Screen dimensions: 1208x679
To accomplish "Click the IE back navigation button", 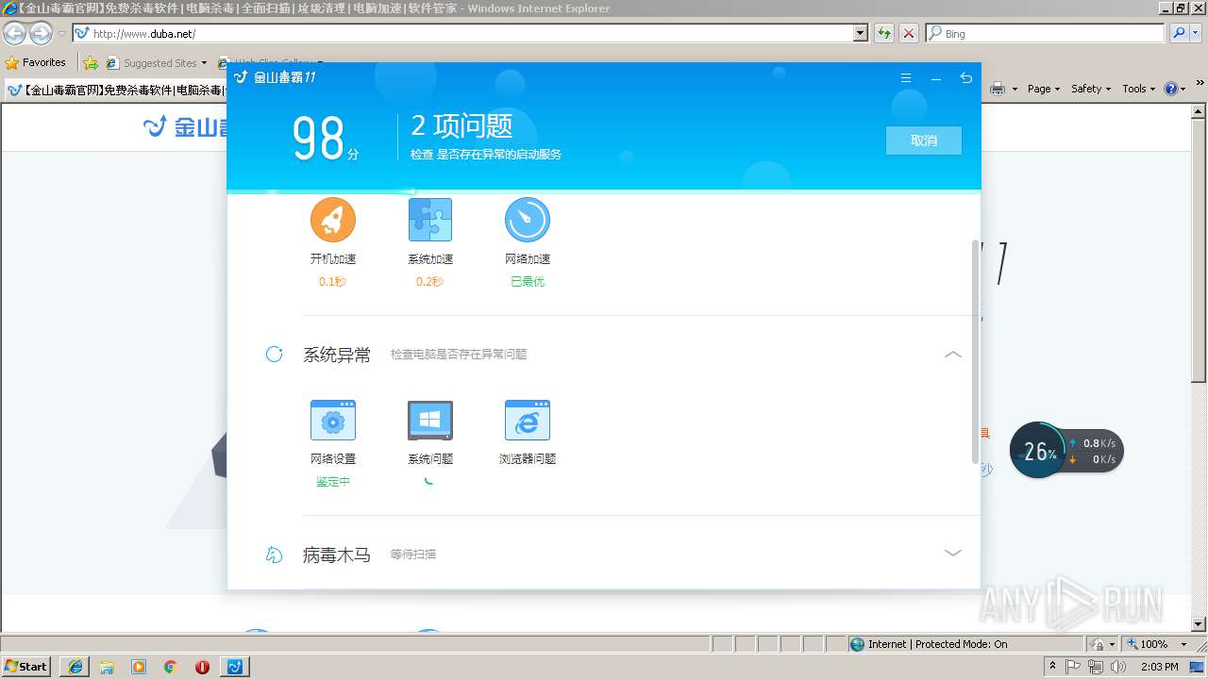I will [15, 34].
